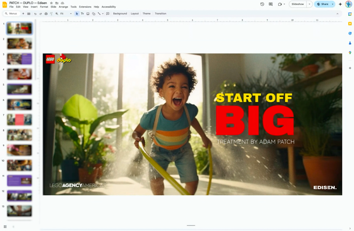Select the Shape tool
Image resolution: width=354 pixels, height=231 pixels.
(x=93, y=14)
